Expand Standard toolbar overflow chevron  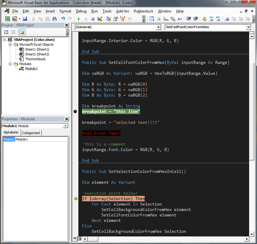pos(144,19)
